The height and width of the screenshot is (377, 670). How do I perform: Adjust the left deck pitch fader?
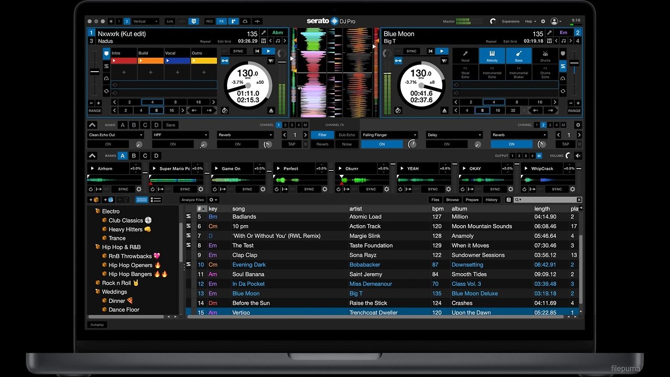coord(95,71)
